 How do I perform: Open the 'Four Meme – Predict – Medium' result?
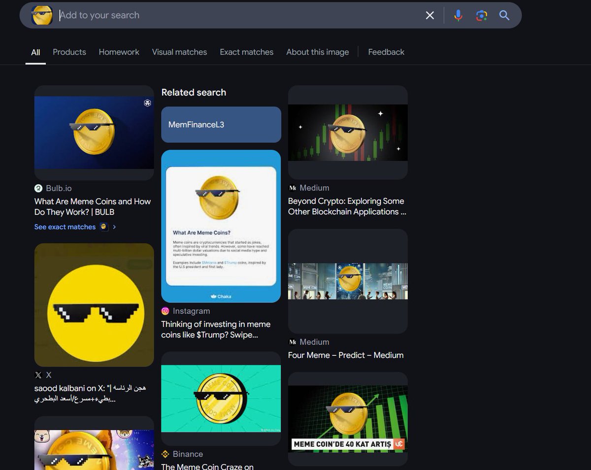(x=346, y=355)
